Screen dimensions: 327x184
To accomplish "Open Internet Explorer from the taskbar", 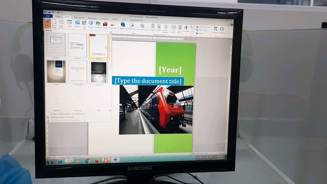I will pyautogui.click(x=59, y=162).
